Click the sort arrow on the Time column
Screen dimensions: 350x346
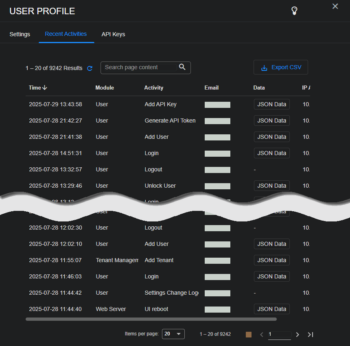pos(45,88)
